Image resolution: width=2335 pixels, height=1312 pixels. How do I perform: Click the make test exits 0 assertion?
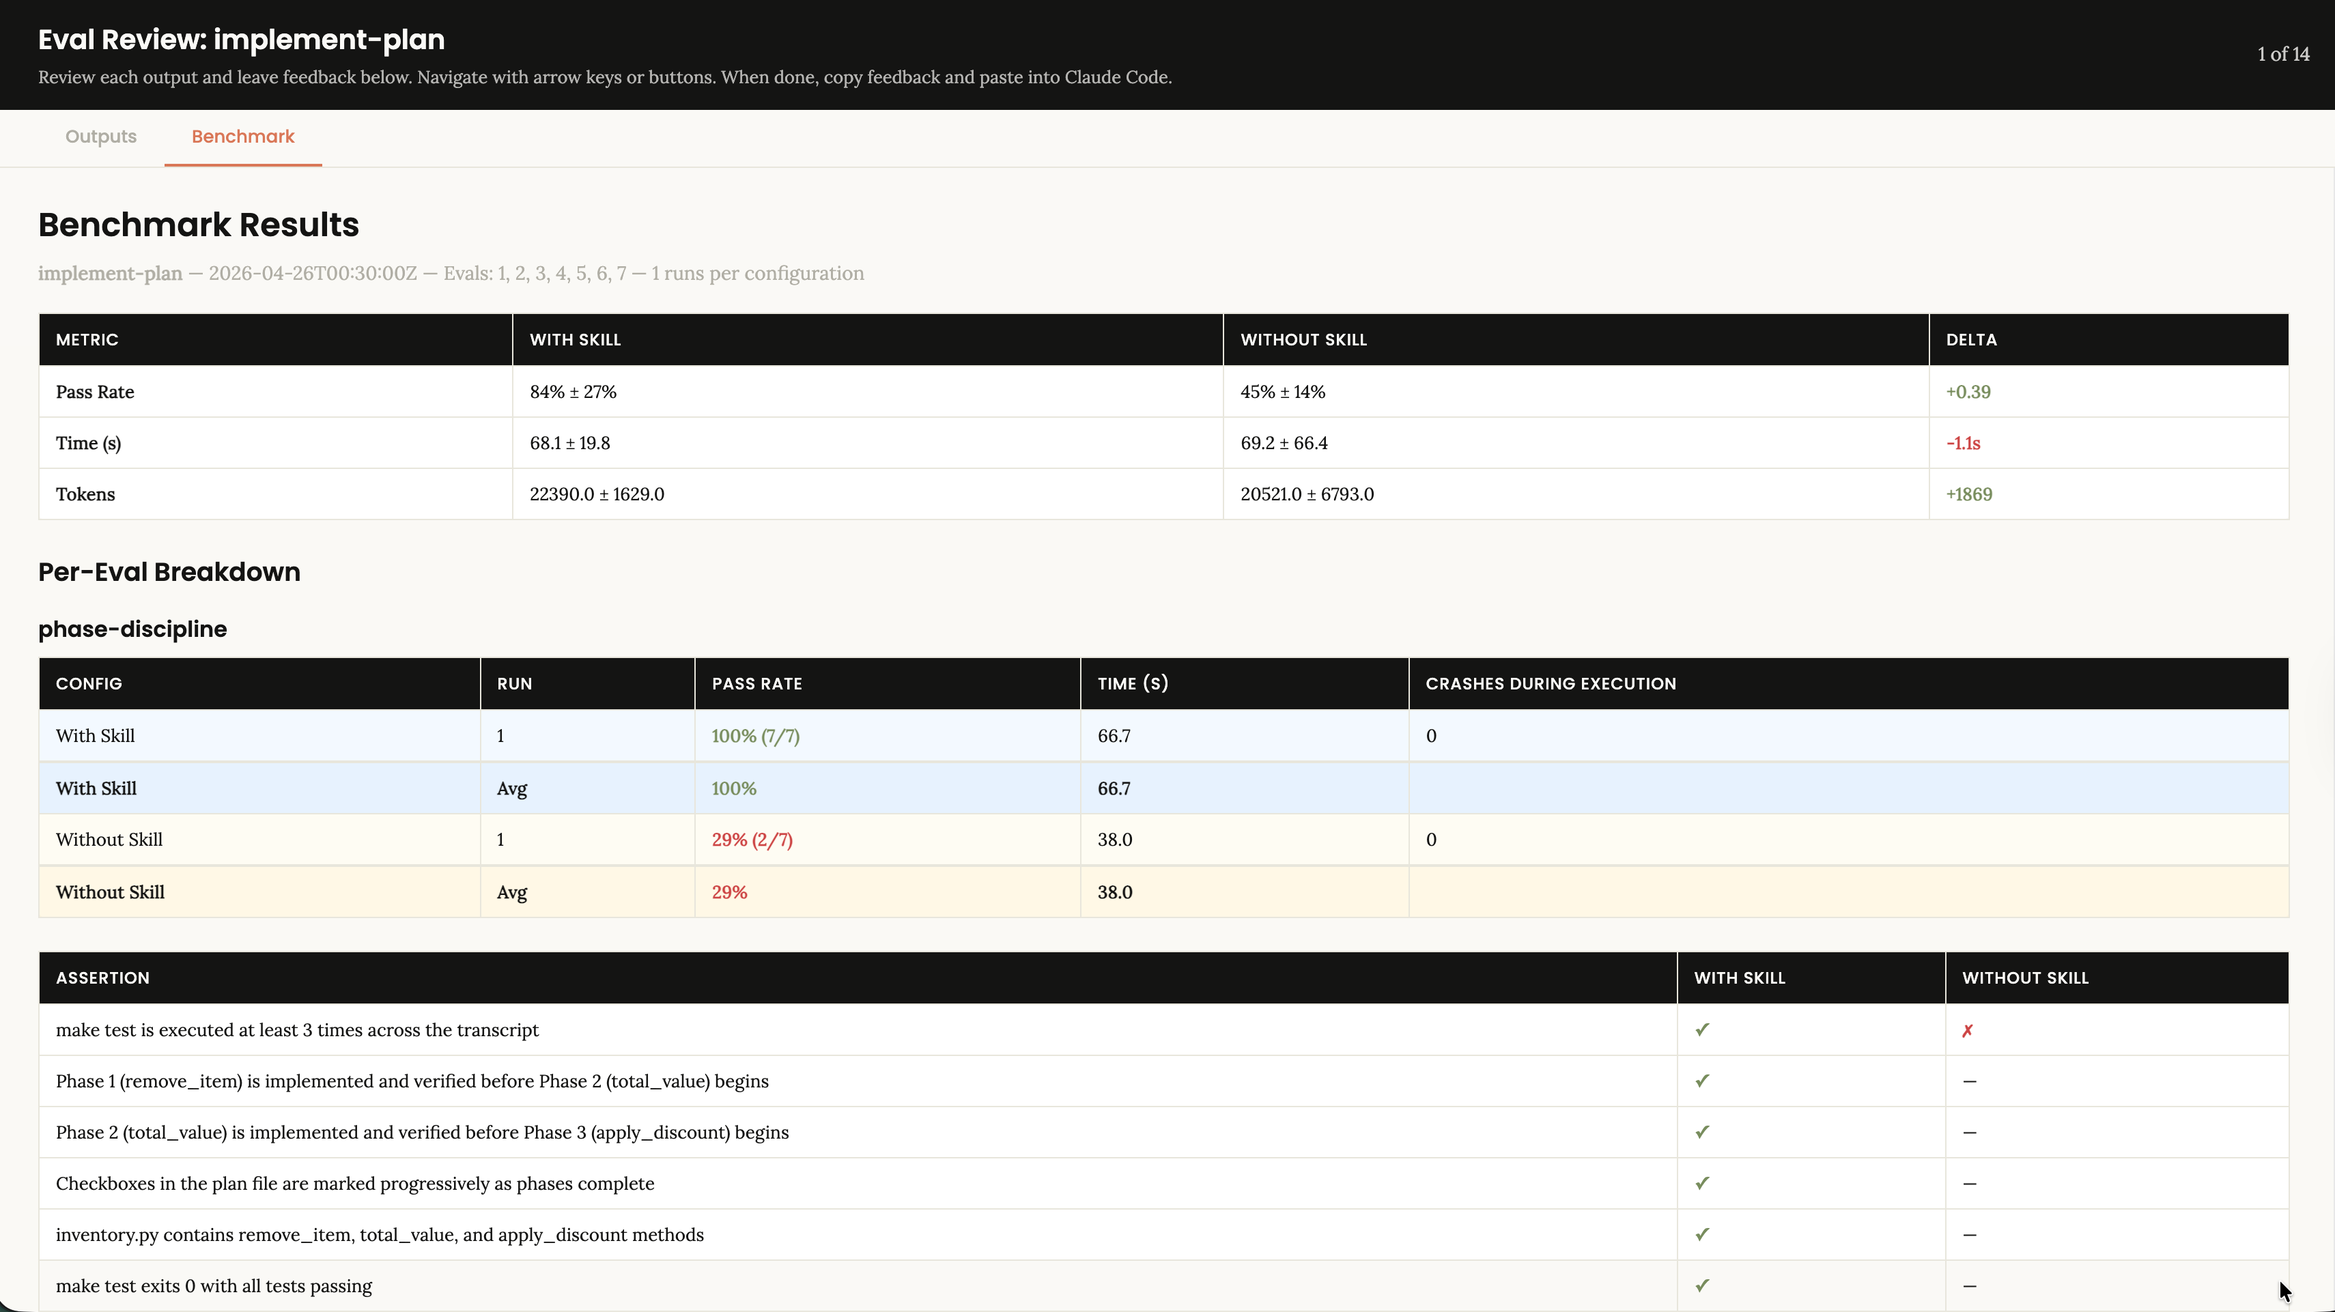[x=214, y=1286]
